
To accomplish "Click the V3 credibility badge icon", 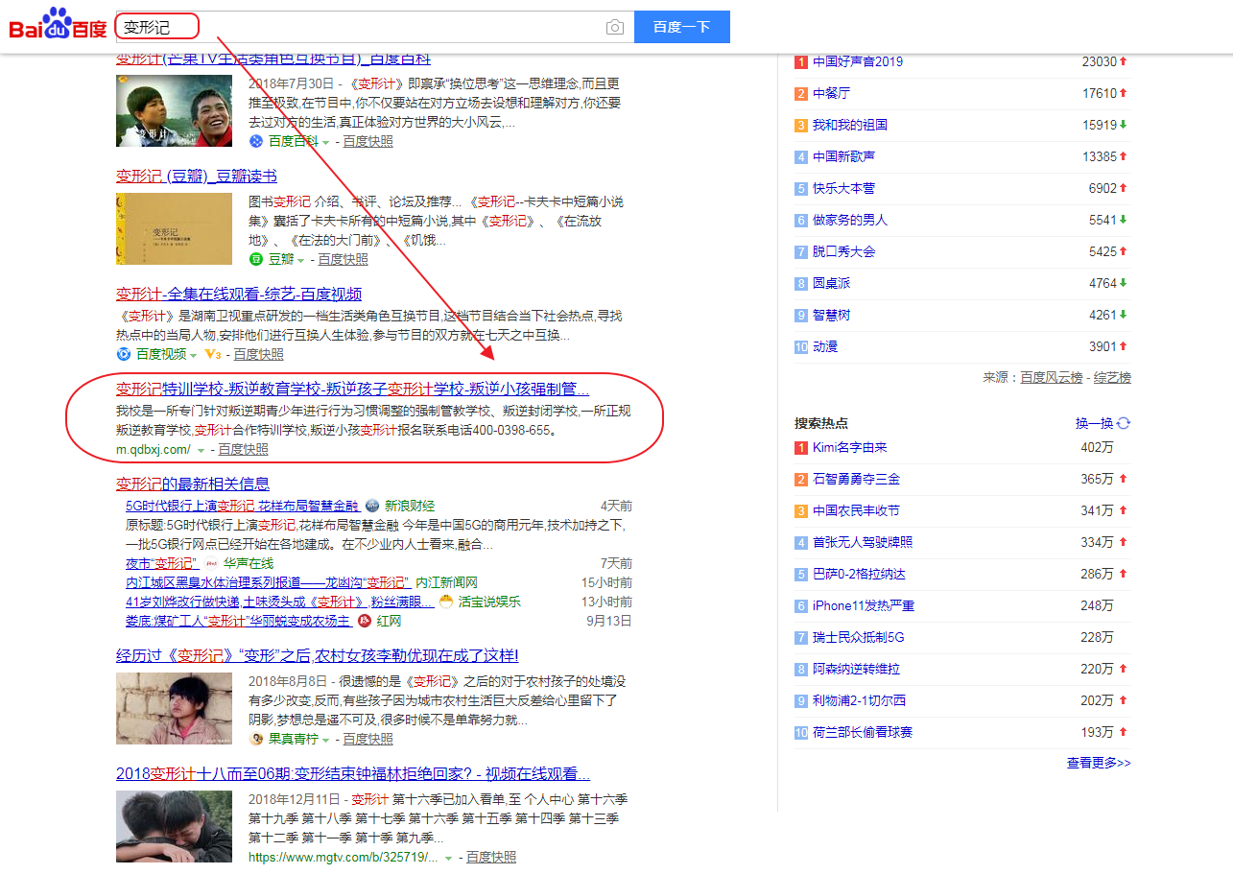I will pyautogui.click(x=213, y=354).
